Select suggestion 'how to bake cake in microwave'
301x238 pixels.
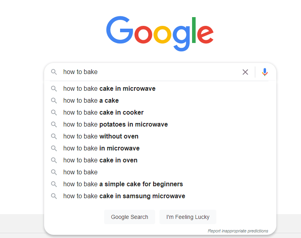click(160, 89)
